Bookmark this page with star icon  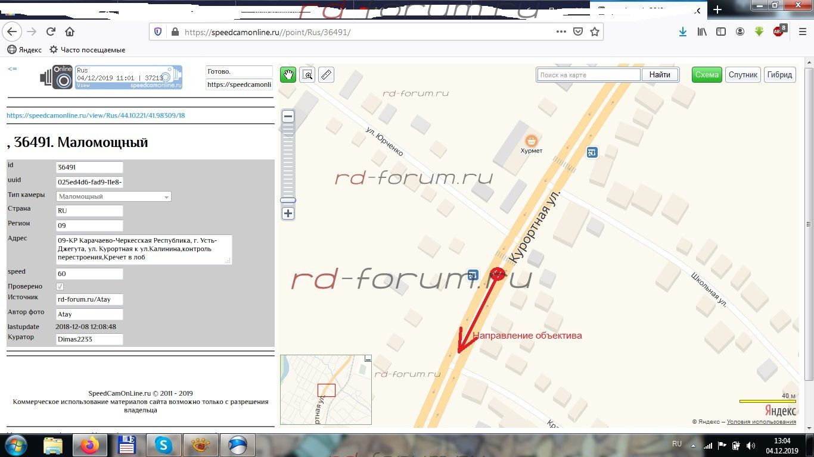(594, 32)
